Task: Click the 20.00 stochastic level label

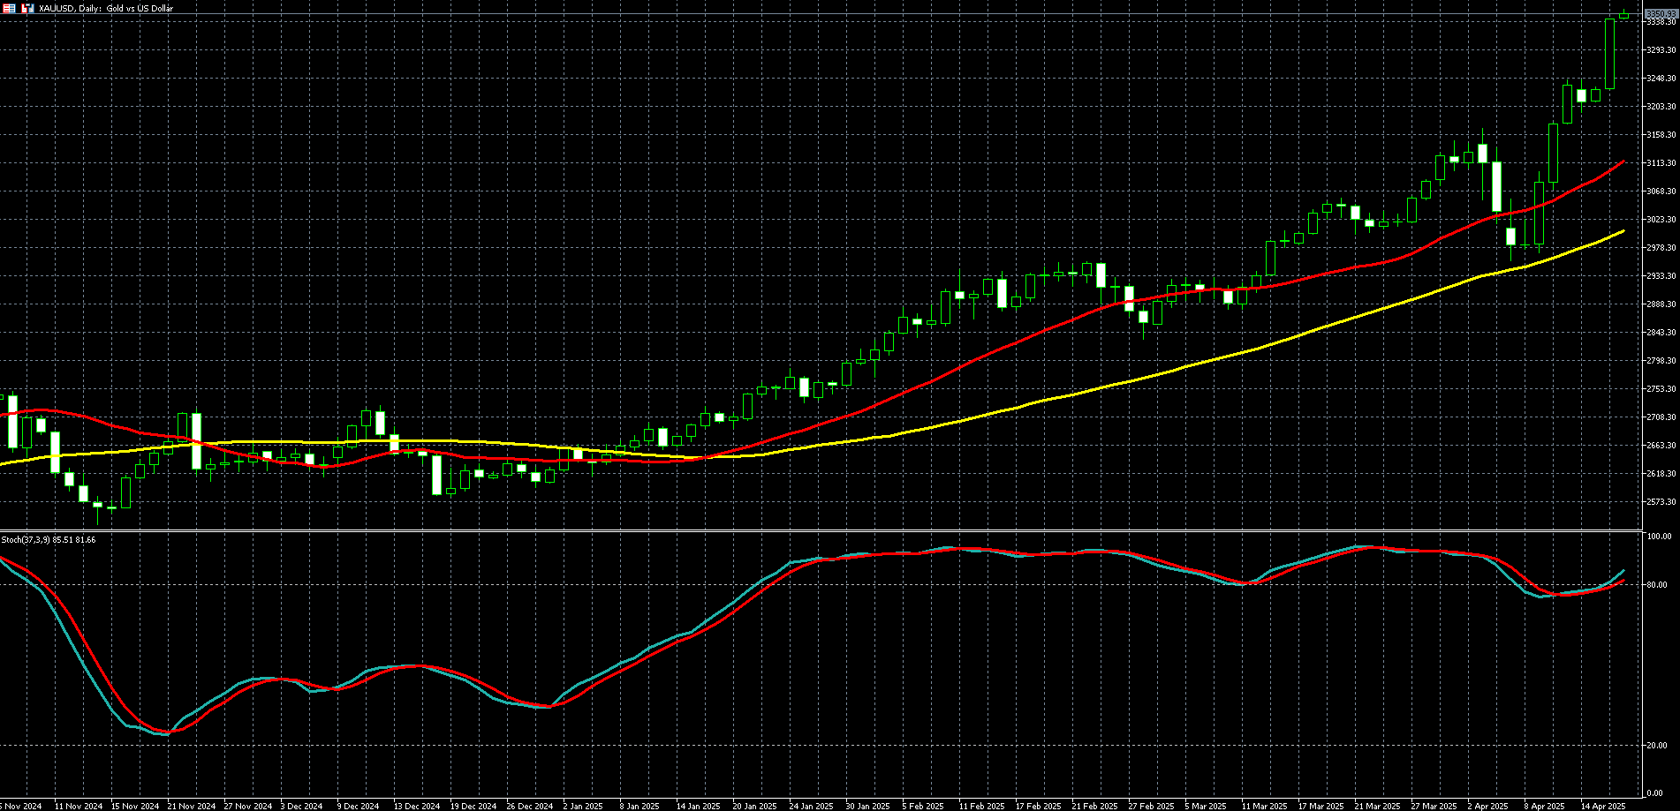Action: click(1659, 746)
